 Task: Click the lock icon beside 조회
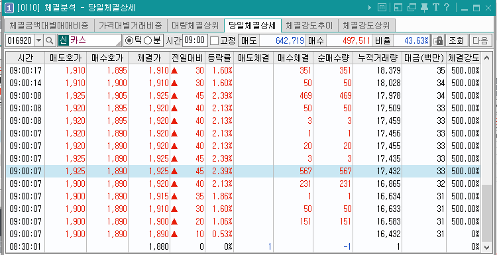click(439, 40)
